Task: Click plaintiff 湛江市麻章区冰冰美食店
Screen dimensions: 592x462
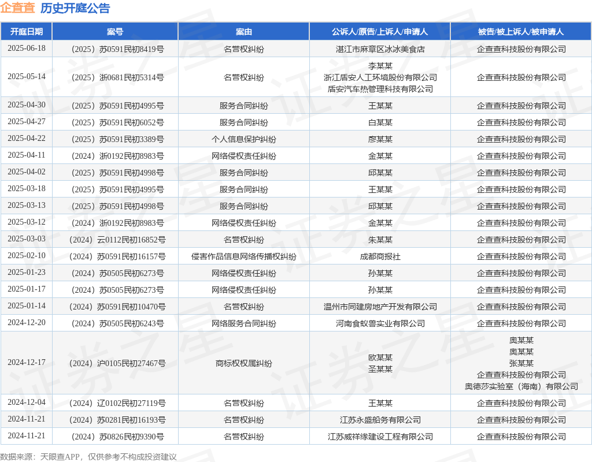Action: tap(380, 49)
